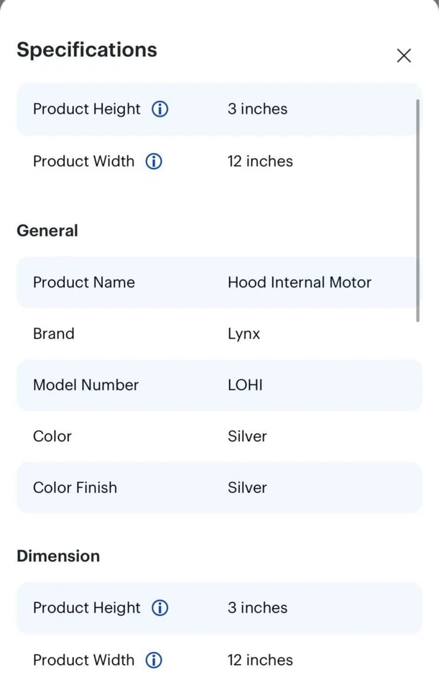
Task: Select the Color Finish Silver value
Action: point(246,487)
